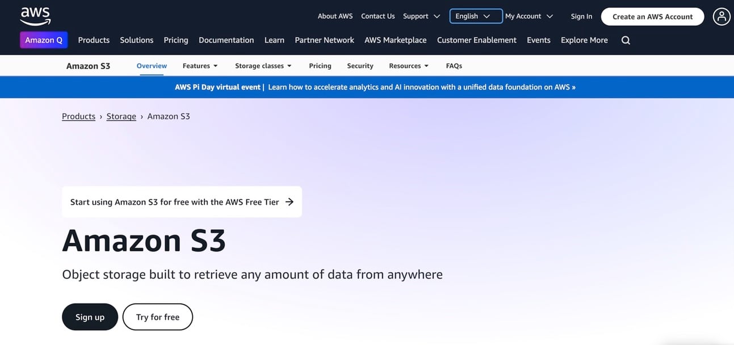The width and height of the screenshot is (734, 345).
Task: Open the Products menu
Action: 94,40
